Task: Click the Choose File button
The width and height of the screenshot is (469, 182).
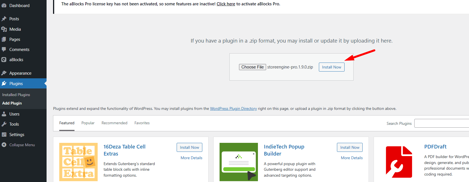Action: click(x=253, y=67)
